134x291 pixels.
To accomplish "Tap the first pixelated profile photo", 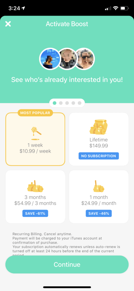I will [x=50, y=59].
